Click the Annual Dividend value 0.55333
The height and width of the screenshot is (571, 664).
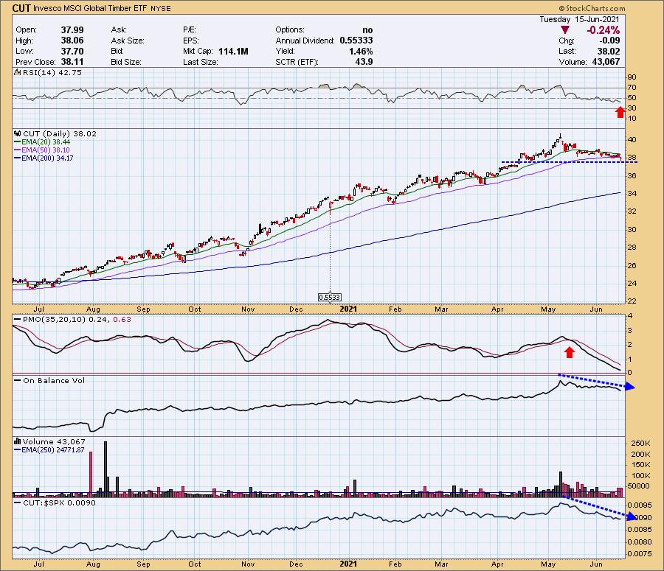(356, 41)
